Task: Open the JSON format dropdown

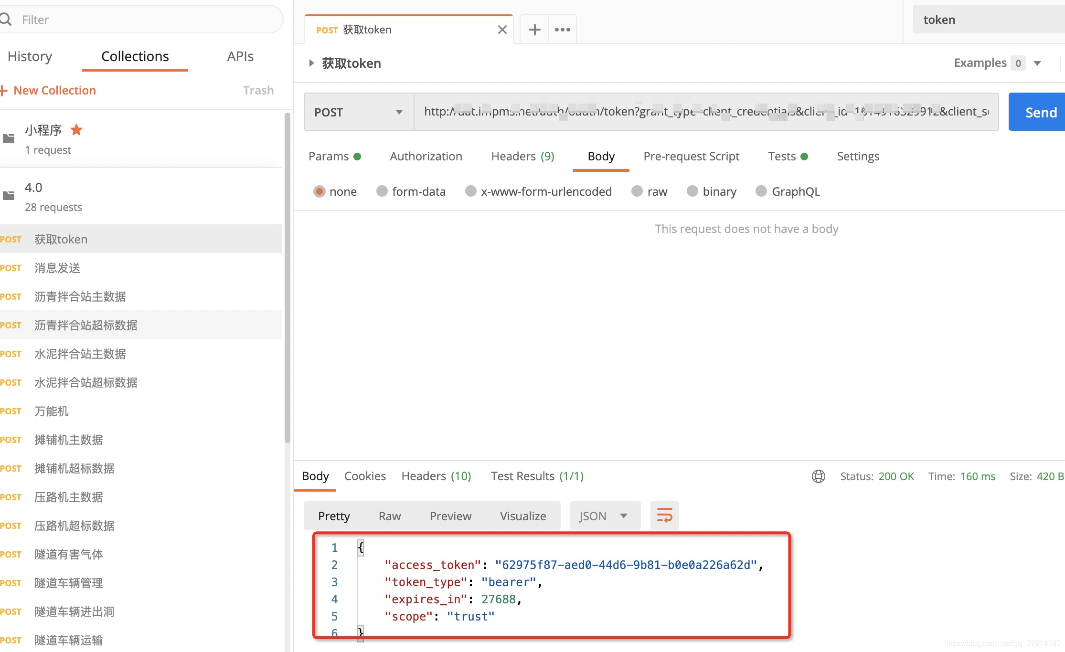Action: [605, 516]
